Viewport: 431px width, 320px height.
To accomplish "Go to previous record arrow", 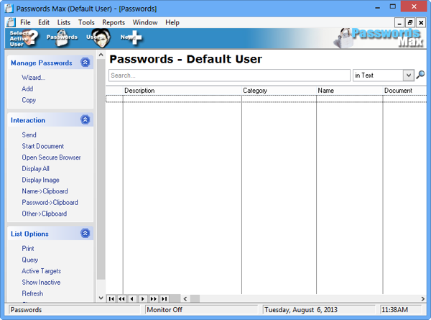I will 132,298.
